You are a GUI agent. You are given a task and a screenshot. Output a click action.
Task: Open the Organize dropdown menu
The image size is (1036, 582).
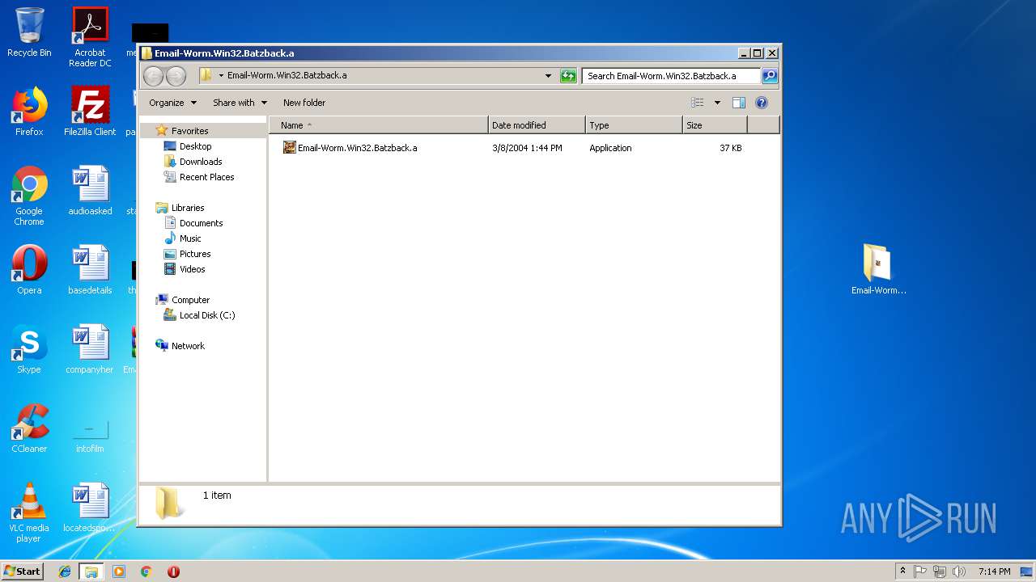172,103
